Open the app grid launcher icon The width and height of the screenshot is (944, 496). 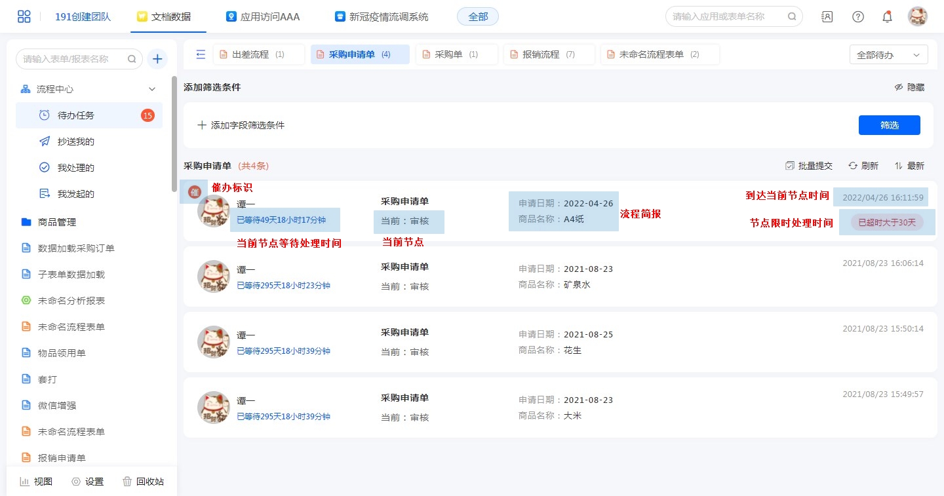(24, 16)
